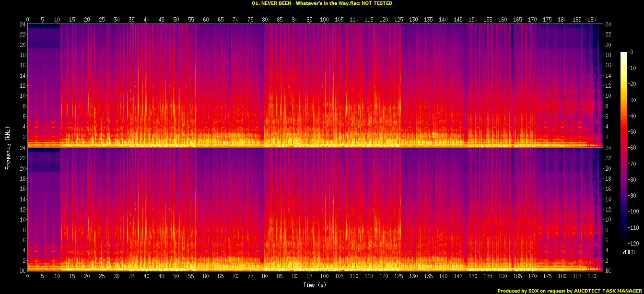Viewport: 644px width, 294px height.
Task: Click the 100 second tick on the top time axis
Action: pyautogui.click(x=325, y=19)
